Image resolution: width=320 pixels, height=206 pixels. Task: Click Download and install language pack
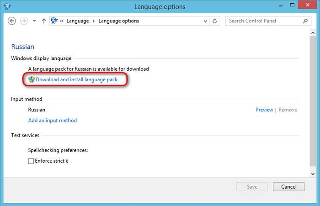77,79
